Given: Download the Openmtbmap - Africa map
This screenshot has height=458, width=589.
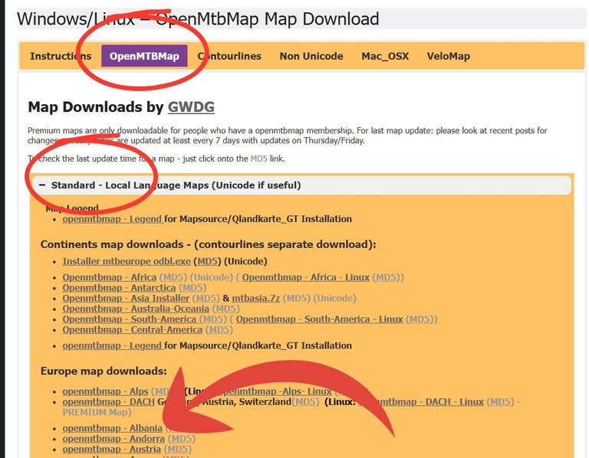Looking at the screenshot, I should [x=109, y=277].
